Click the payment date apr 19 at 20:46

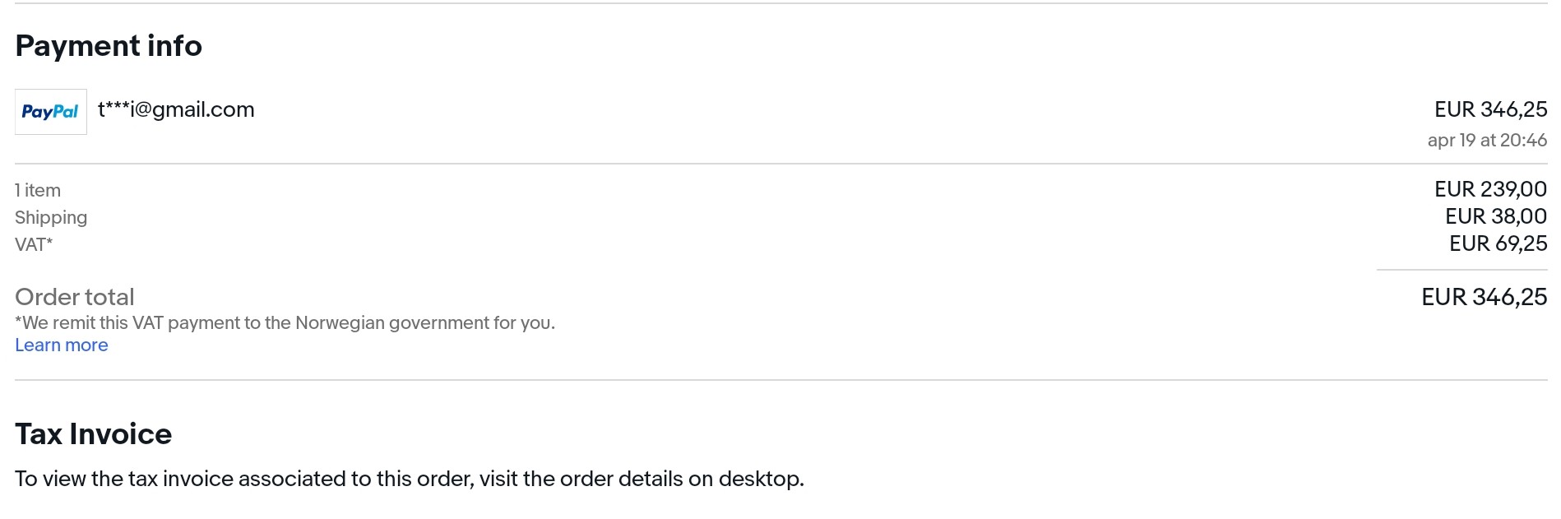(x=1487, y=141)
